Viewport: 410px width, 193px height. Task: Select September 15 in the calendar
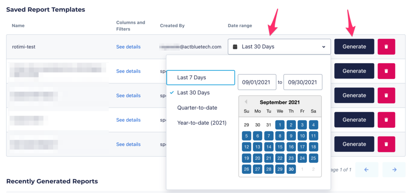click(x=280, y=147)
